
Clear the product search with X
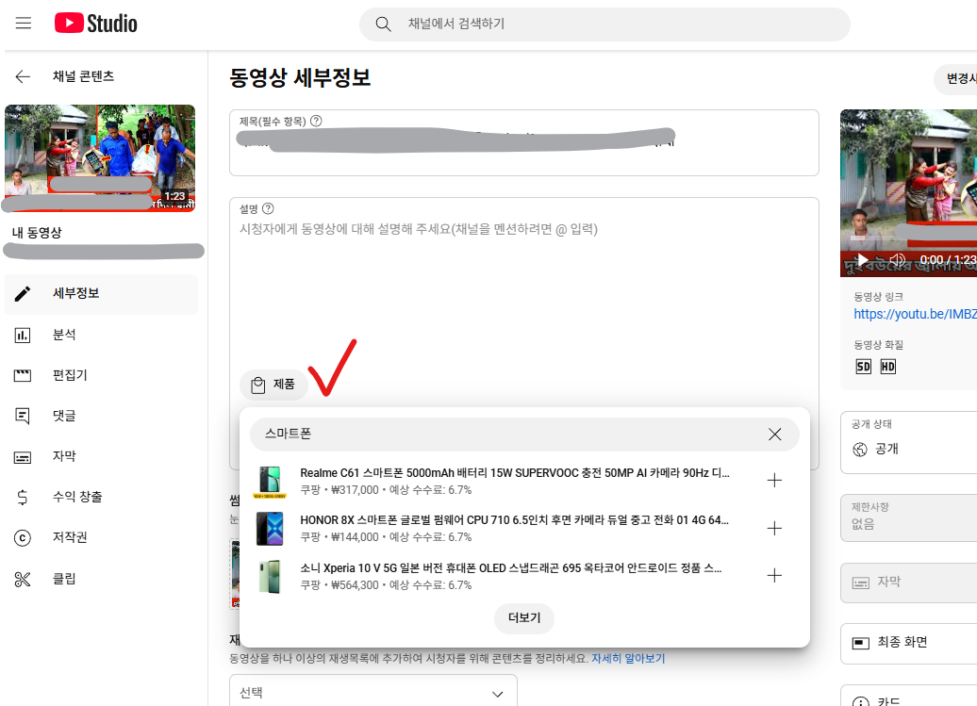774,434
